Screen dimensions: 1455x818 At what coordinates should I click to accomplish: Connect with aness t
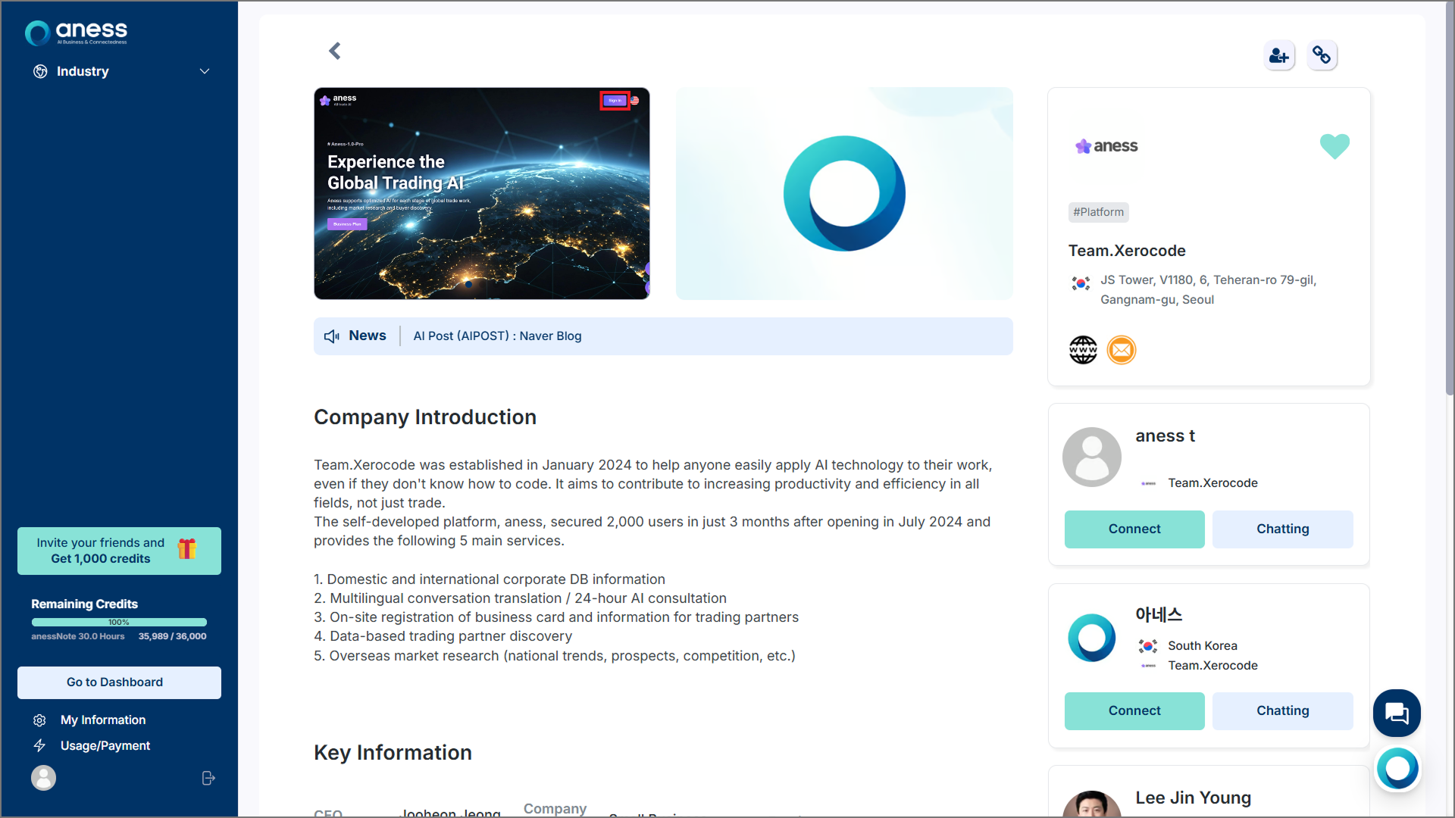(x=1134, y=529)
